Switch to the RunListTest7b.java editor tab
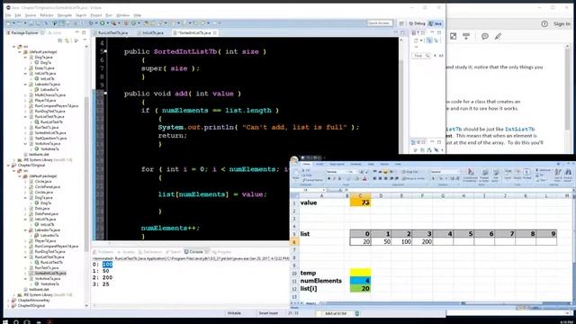The height and width of the screenshot is (324, 576). [x=112, y=32]
